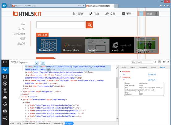Expand the loginform form node
Image resolution: width=171 pixels, height=125 pixels.
[x=24, y=81]
